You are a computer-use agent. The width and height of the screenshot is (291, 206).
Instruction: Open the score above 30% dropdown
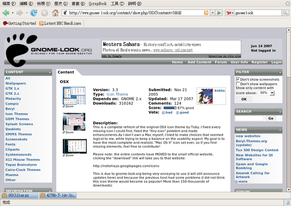[x=267, y=93]
